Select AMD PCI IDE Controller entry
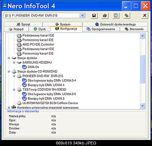The width and height of the screenshot is (152, 146). [x=38, y=45]
